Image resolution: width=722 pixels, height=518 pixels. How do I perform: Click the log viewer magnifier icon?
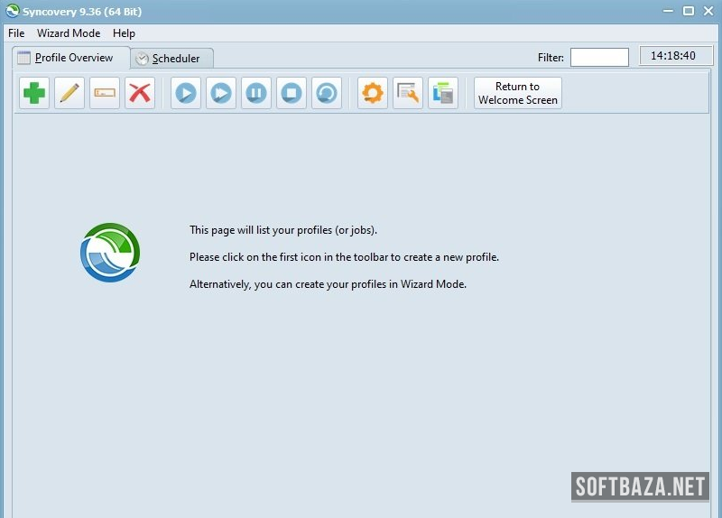(x=408, y=93)
